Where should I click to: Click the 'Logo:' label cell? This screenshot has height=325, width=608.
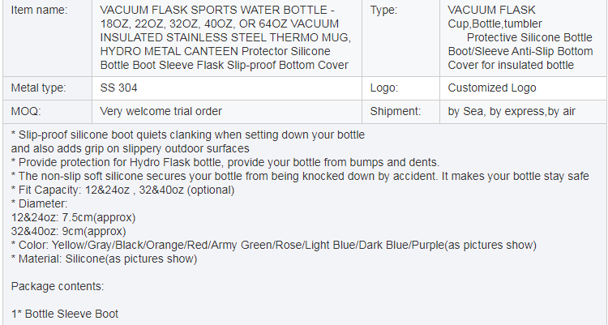click(400, 88)
